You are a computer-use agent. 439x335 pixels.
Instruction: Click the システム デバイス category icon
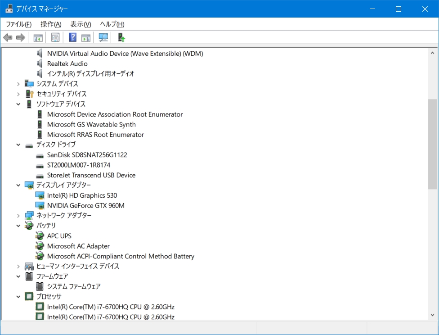(x=29, y=84)
